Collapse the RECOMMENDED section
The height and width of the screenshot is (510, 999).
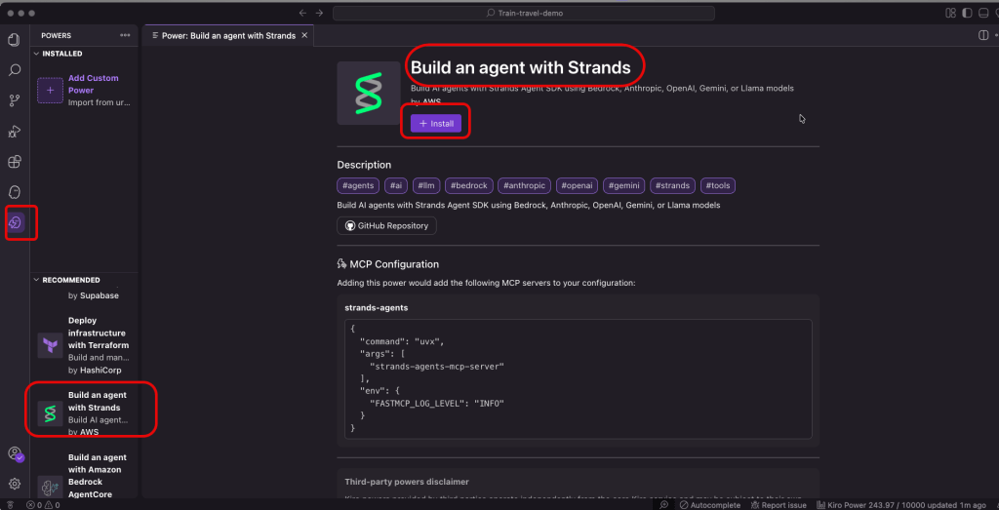(70, 280)
